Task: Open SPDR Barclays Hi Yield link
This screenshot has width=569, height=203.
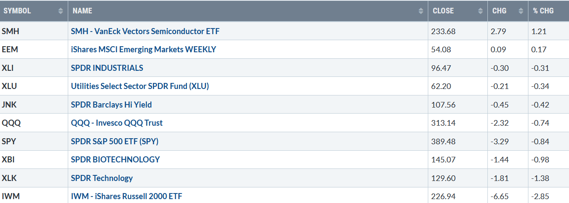Action: [111, 105]
